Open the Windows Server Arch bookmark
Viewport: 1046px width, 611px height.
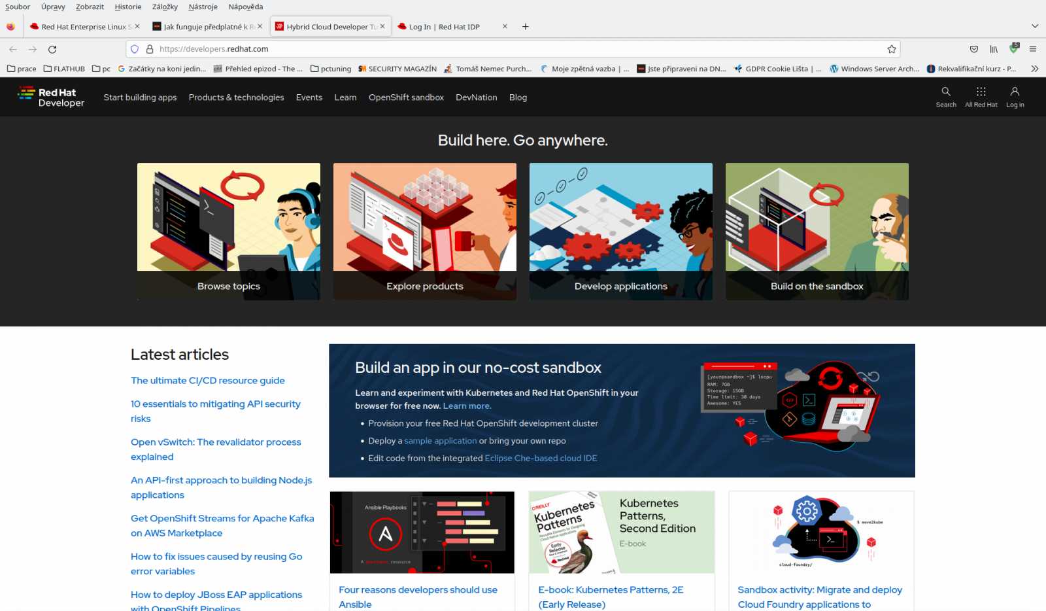coord(875,69)
